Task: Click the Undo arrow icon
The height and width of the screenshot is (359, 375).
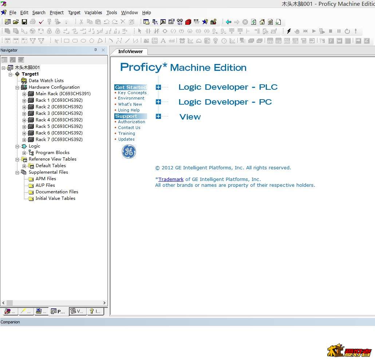Action: click(x=106, y=22)
